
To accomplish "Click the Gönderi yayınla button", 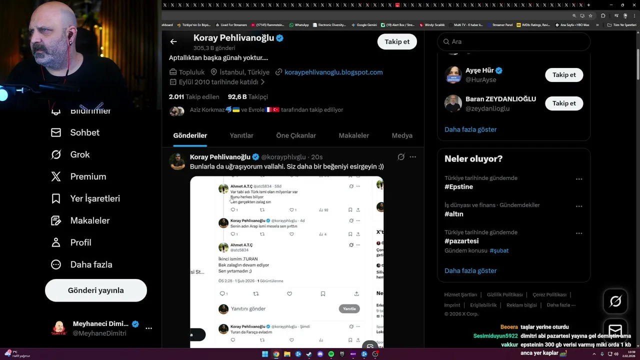I will coord(96,290).
